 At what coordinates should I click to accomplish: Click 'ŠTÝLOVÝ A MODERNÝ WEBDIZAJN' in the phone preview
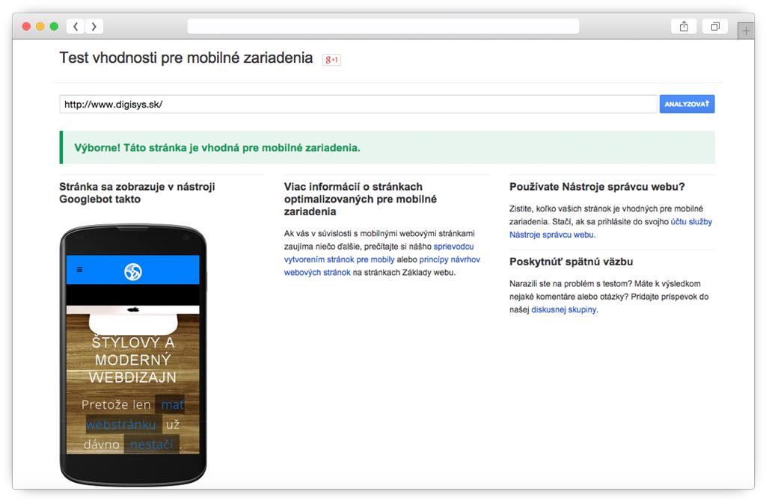pos(133,360)
